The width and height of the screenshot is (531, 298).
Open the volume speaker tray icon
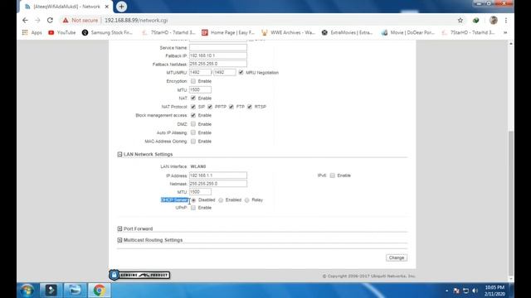pos(475,291)
